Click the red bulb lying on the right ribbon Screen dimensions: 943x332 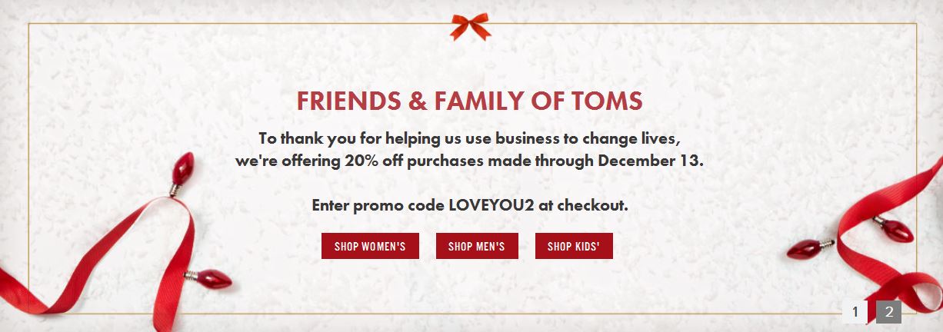pos(894,227)
